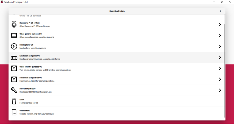Screen dimensions: 234x124
Task: Expand the Media player OS chevron
Action: click(220, 46)
